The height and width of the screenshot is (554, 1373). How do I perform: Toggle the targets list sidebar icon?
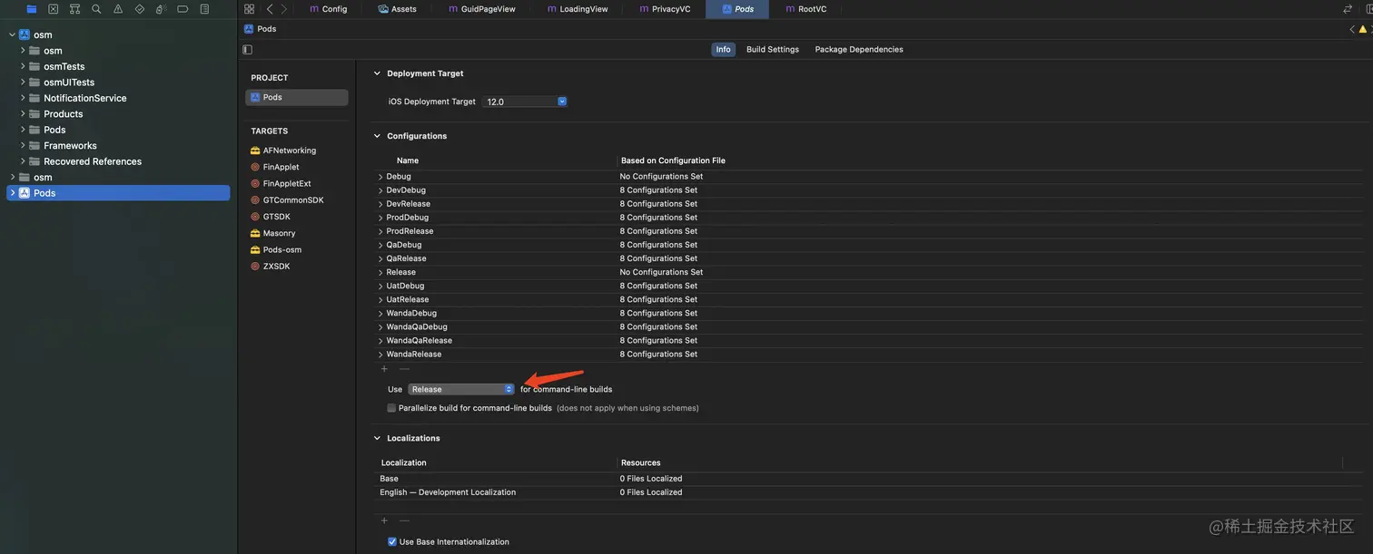247,50
